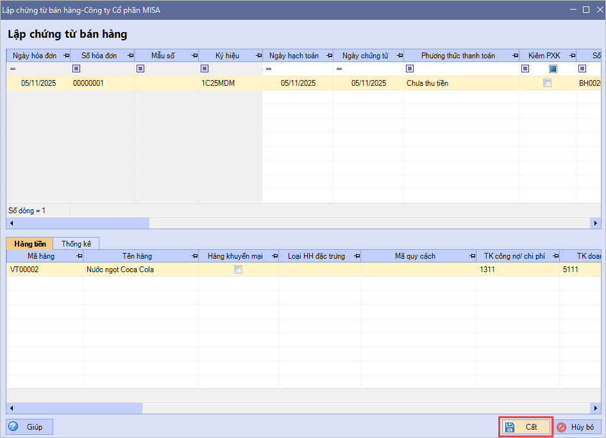
Task: Click the pin icon on Ngày hóa đơn column
Action: pyautogui.click(x=66, y=56)
